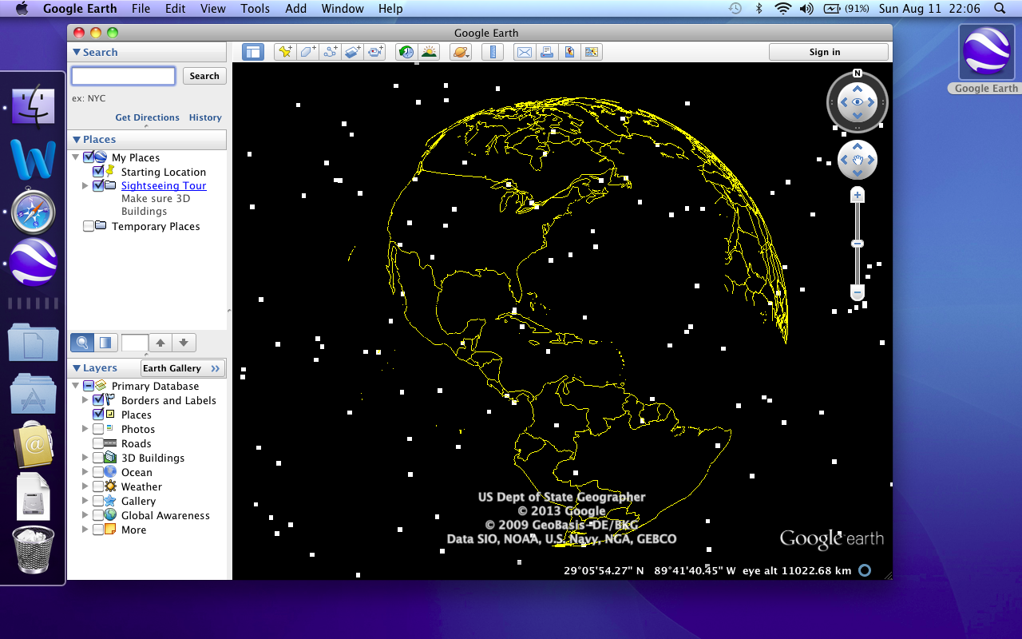
Task: Collapse the Primary Database tree node
Action: (x=76, y=386)
